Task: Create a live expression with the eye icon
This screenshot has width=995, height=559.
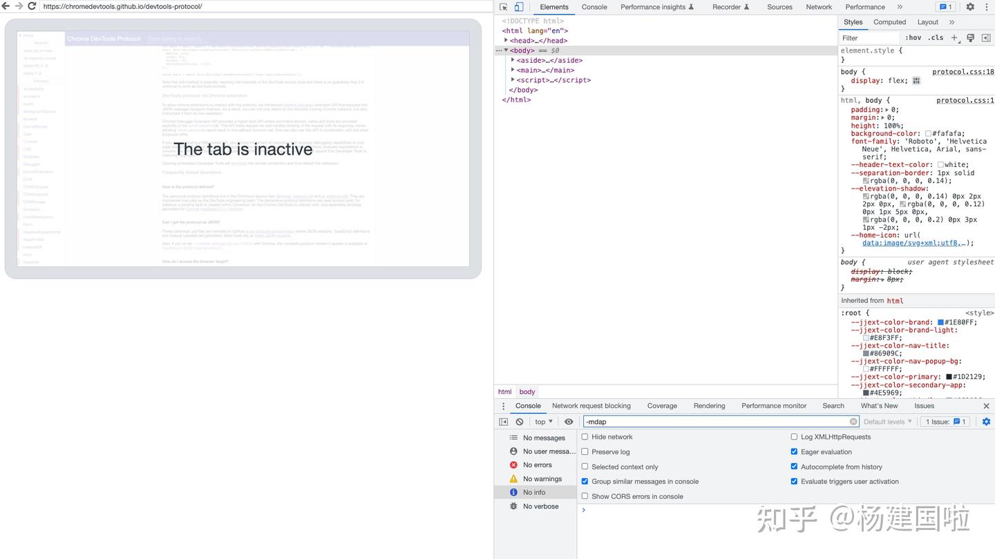Action: [569, 422]
